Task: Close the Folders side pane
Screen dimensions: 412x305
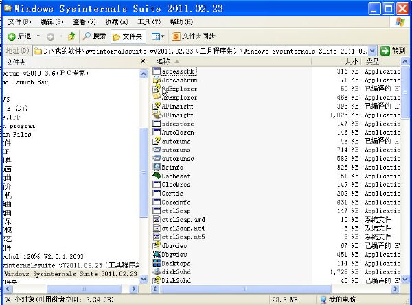Action: (143, 61)
